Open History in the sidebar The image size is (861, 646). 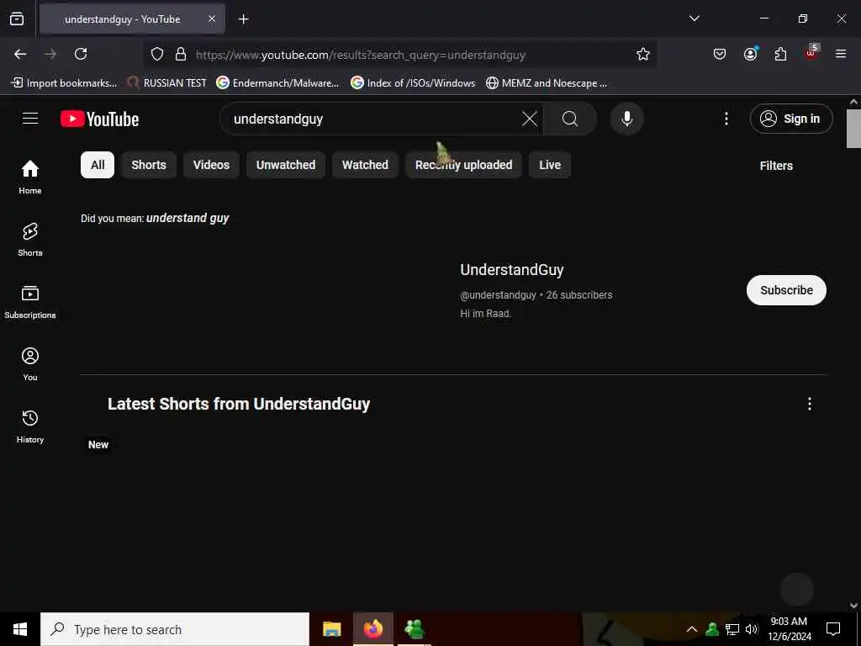pos(30,426)
